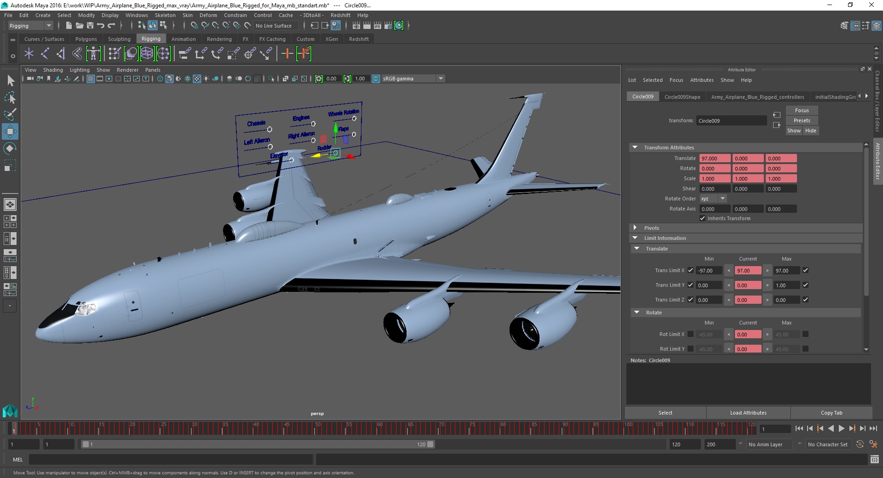
Task: Open the sRGB gamma view transform dropdown
Action: point(413,79)
